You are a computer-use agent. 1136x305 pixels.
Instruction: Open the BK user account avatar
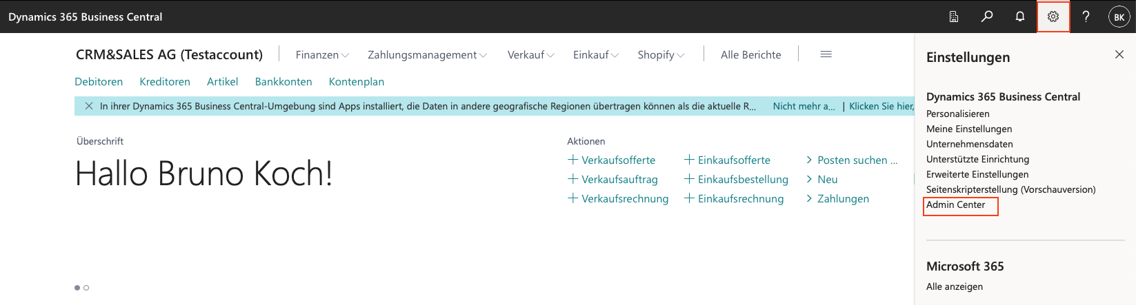1119,17
